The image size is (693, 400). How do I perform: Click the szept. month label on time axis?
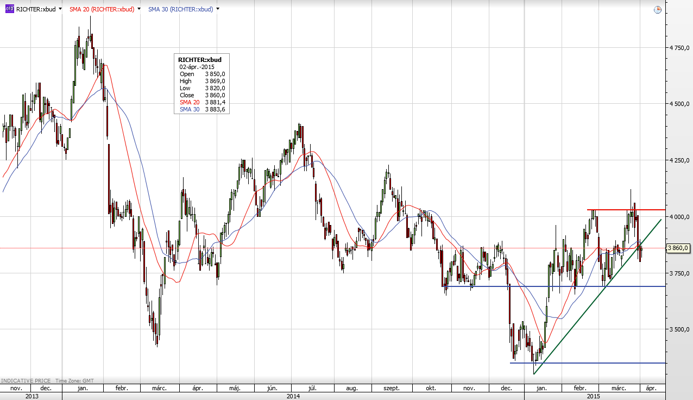click(x=392, y=389)
